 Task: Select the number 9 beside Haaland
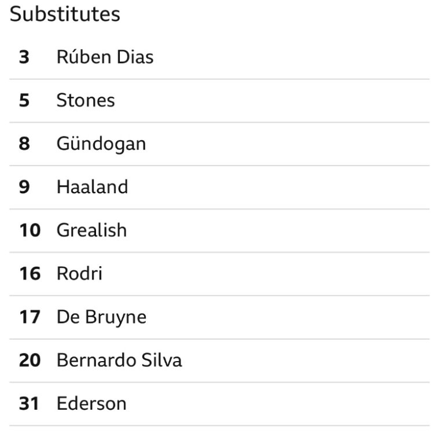24,187
